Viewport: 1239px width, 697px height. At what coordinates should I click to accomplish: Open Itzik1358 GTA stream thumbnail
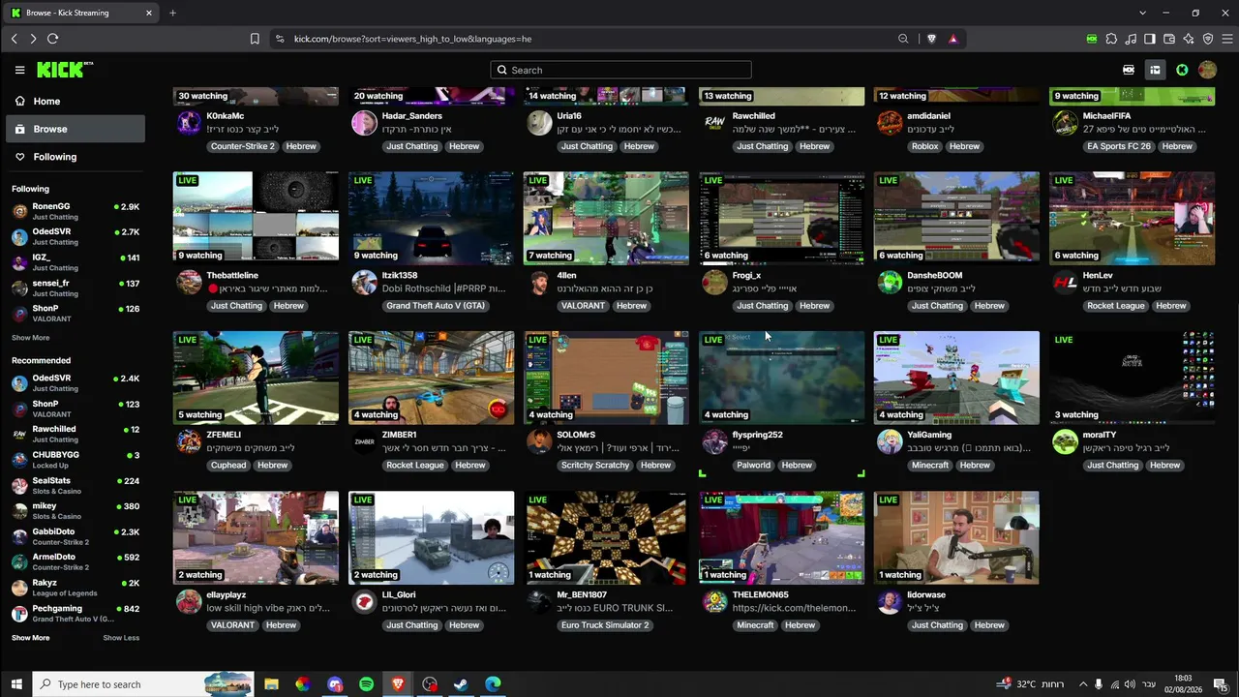[x=431, y=218]
